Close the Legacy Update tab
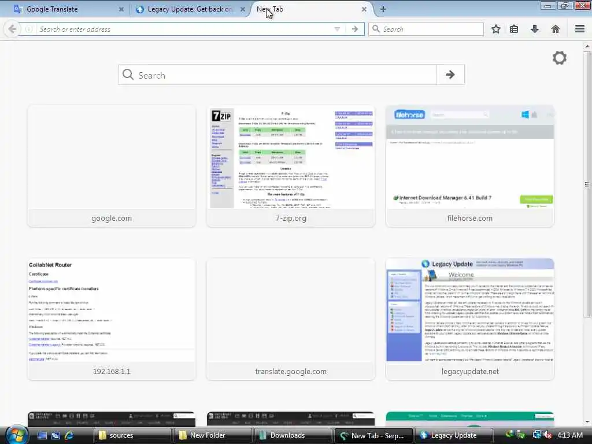 tap(242, 9)
